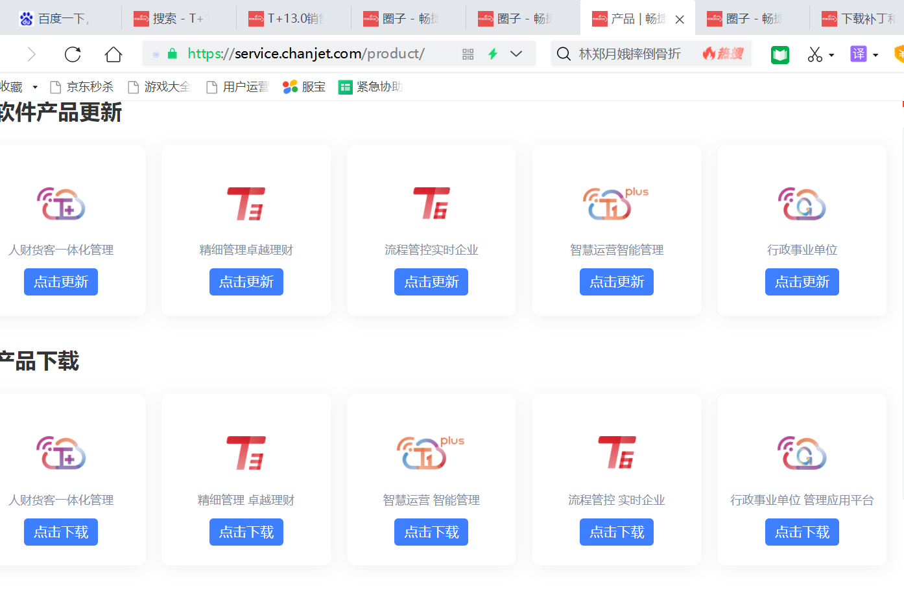904x591 pixels.
Task: Go to the browser home page icon
Action: tap(113, 54)
